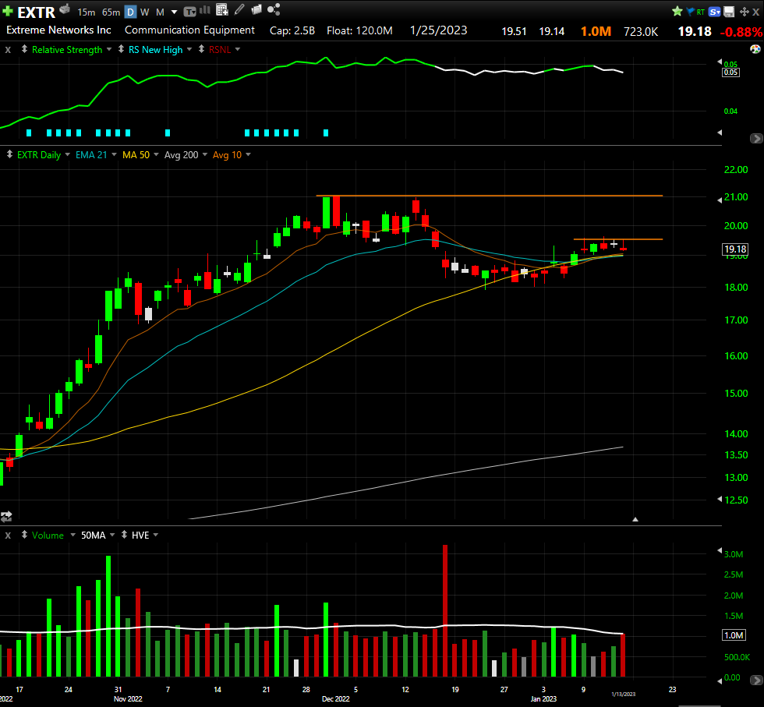Image resolution: width=764 pixels, height=707 pixels.
Task: Expand the 50MA dropdown arrow
Action: [x=112, y=535]
